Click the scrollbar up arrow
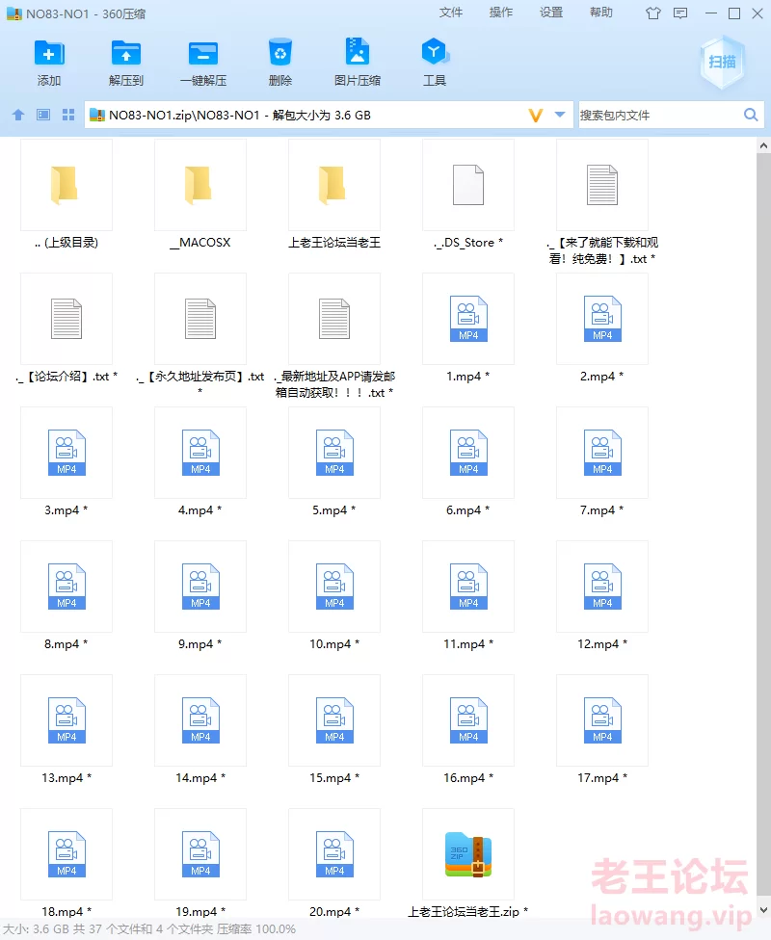 point(763,145)
